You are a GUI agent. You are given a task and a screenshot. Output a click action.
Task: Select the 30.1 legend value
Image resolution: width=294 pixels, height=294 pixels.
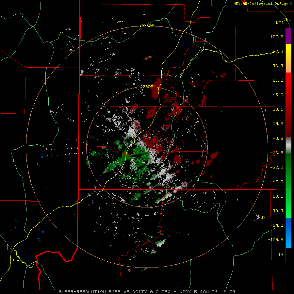278,109
